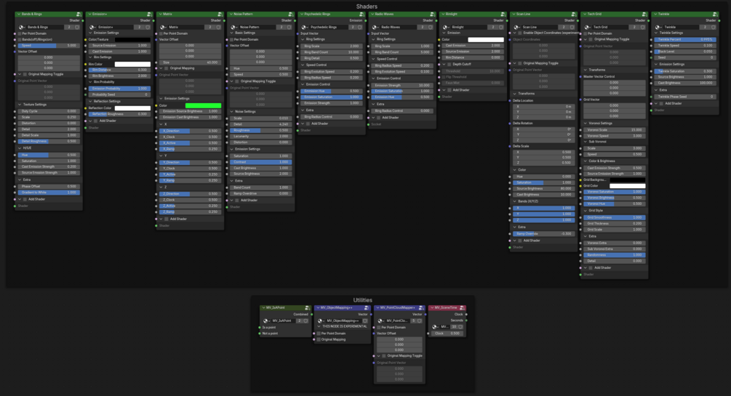
Task: Open node group icon in Psychedelic Rings header
Action: (361, 15)
